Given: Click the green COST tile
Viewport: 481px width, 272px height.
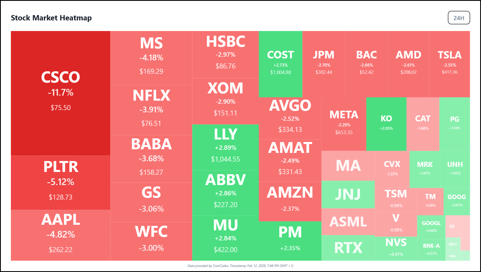Looking at the screenshot, I should click(281, 64).
